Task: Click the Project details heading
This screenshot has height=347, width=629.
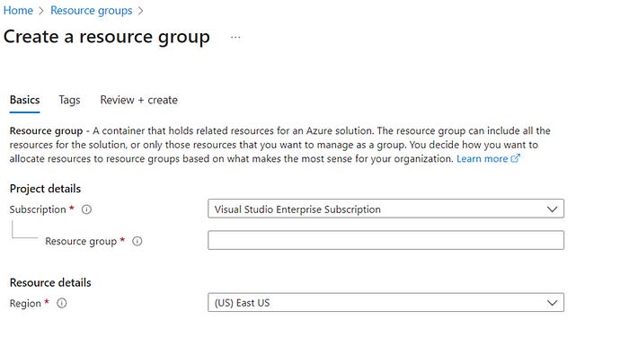Action: point(45,189)
